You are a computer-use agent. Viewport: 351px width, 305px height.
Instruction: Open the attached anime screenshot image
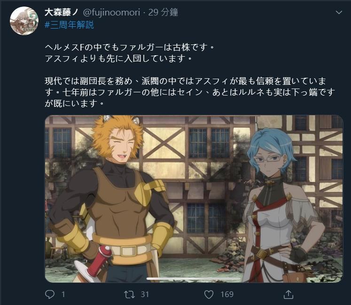click(194, 199)
